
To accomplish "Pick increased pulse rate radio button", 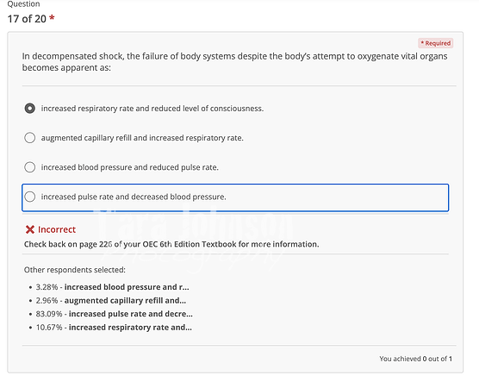I will click(29, 197).
